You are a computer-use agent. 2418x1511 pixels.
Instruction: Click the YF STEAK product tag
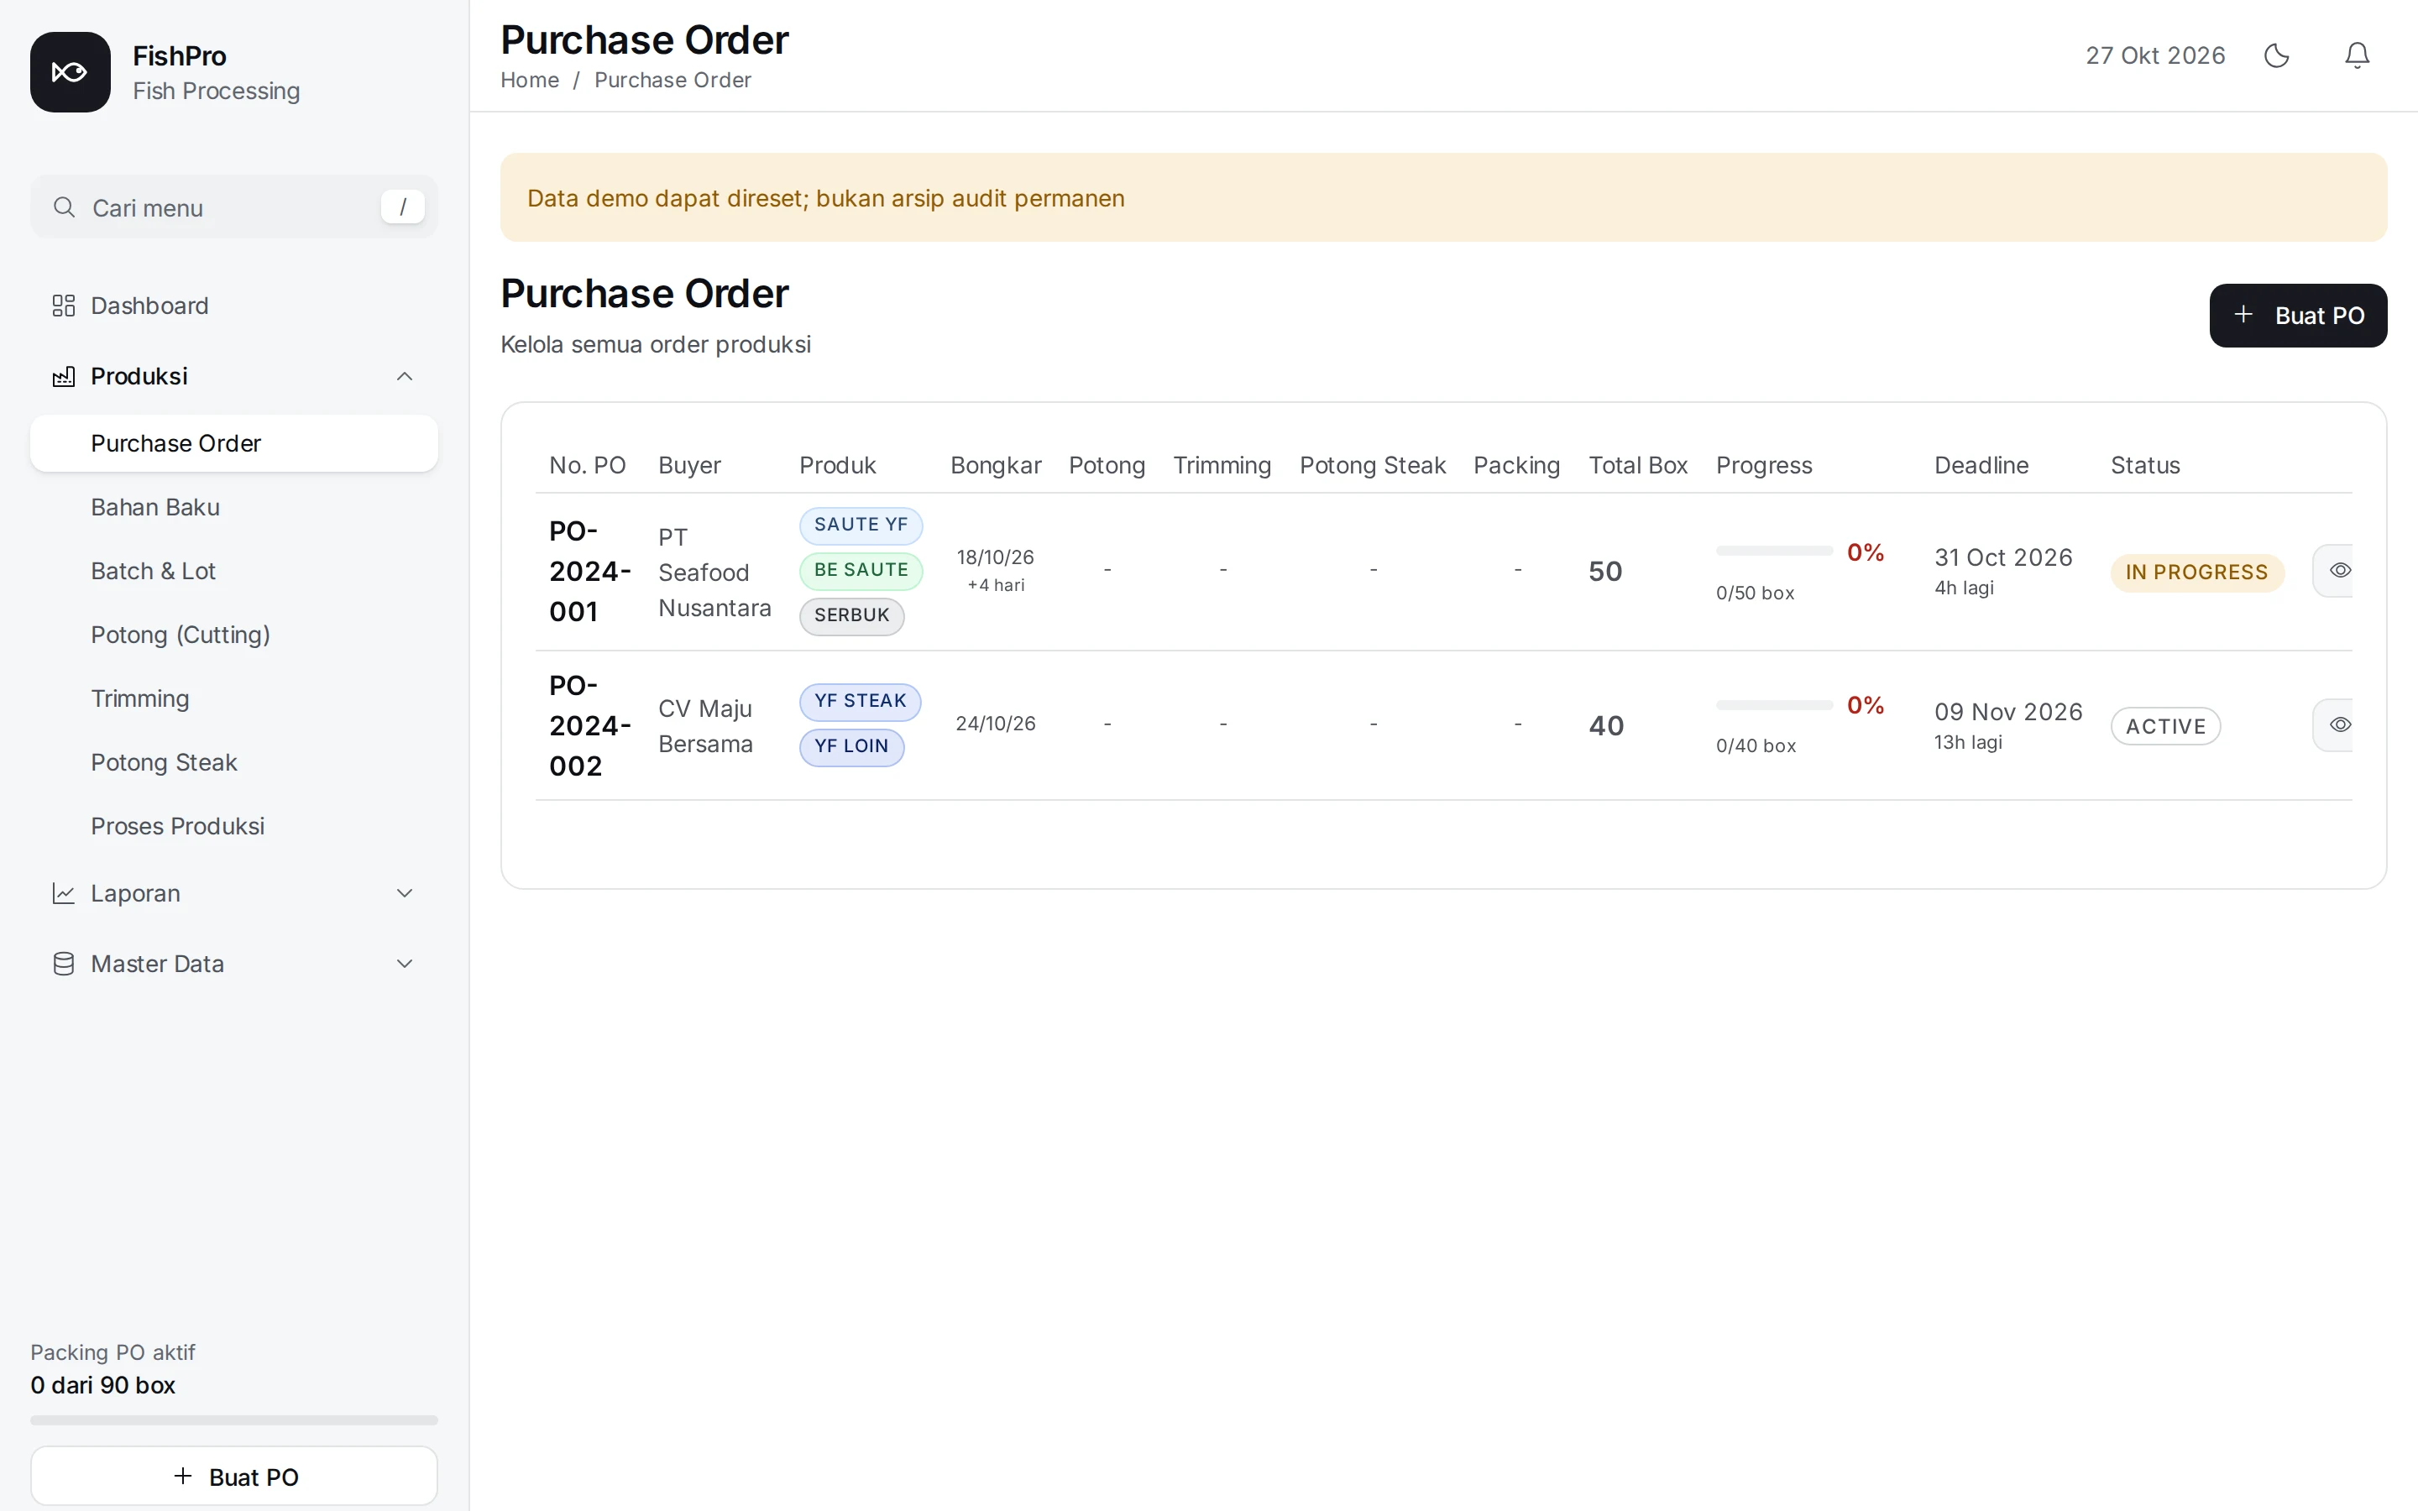pos(859,702)
